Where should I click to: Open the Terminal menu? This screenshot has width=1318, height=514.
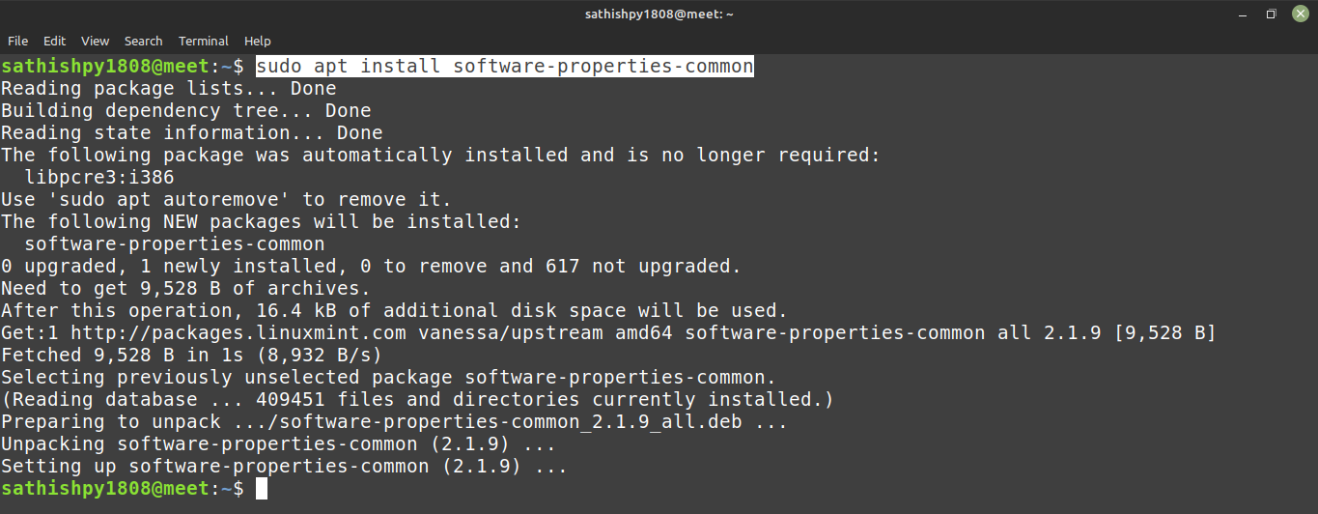pos(203,41)
